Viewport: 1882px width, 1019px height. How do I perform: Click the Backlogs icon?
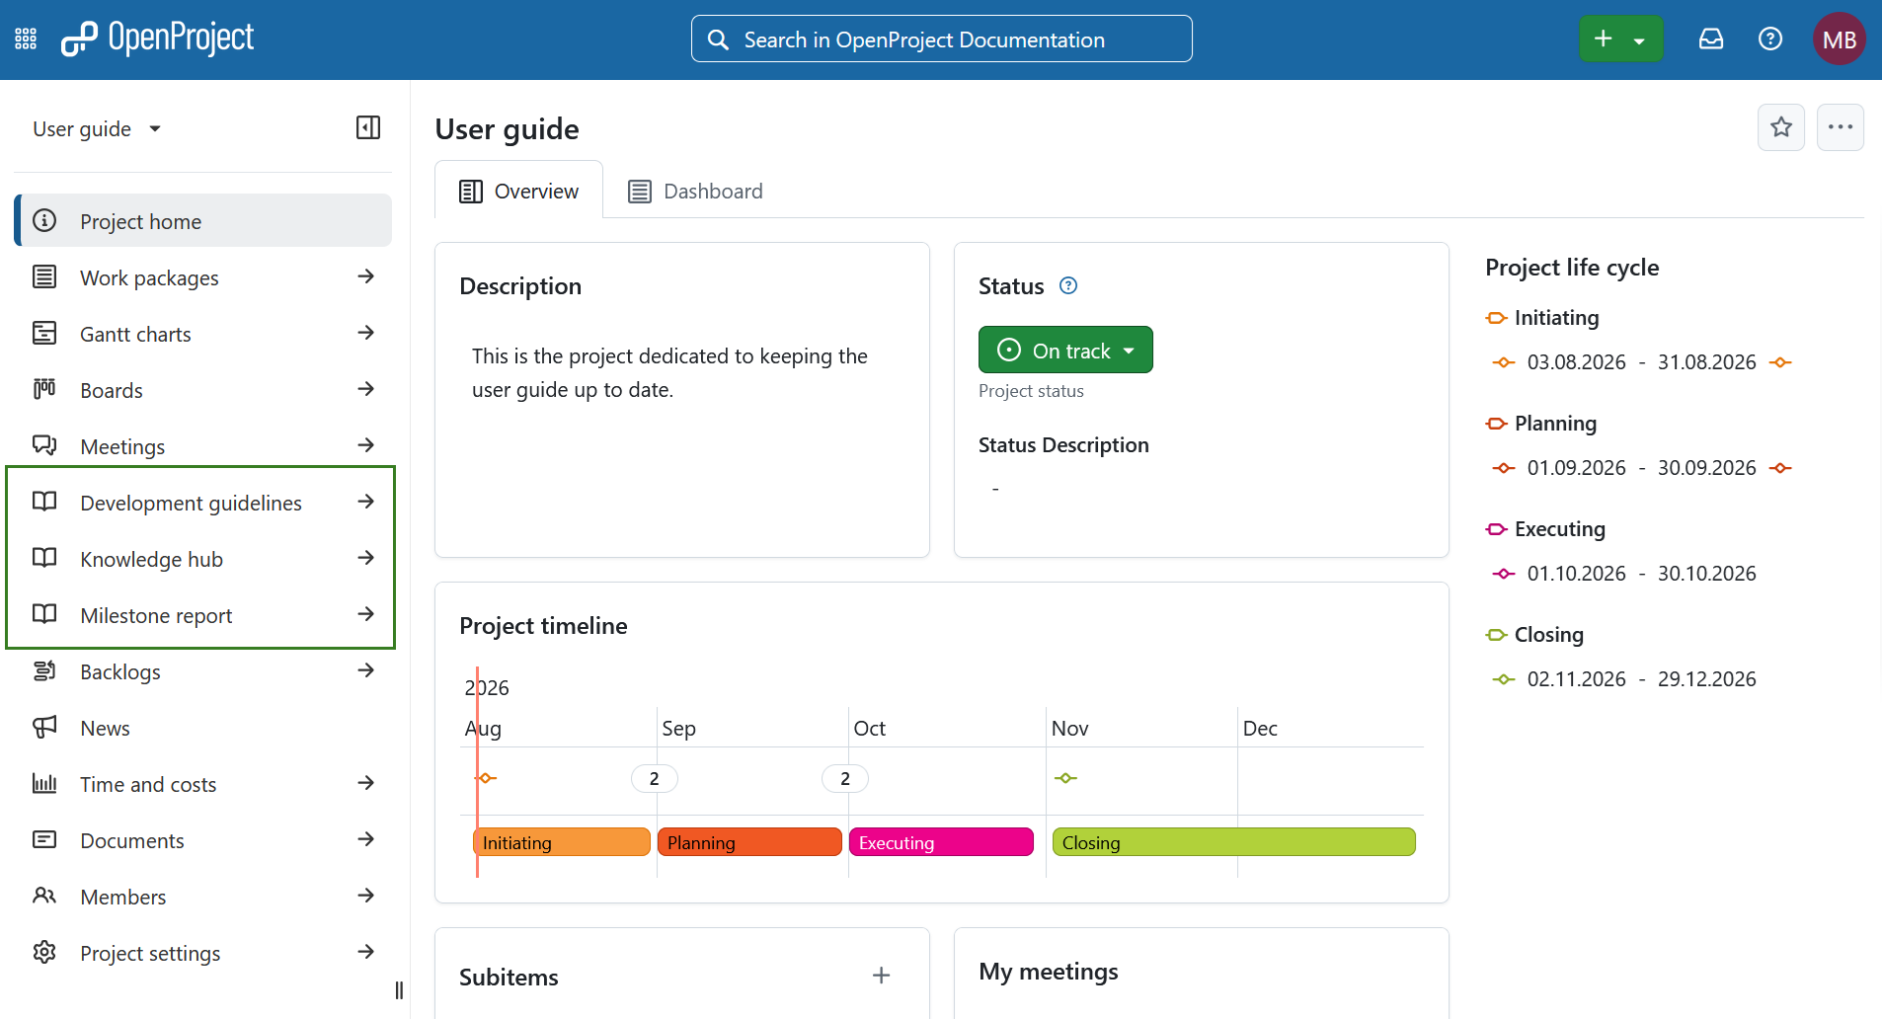pos(44,670)
